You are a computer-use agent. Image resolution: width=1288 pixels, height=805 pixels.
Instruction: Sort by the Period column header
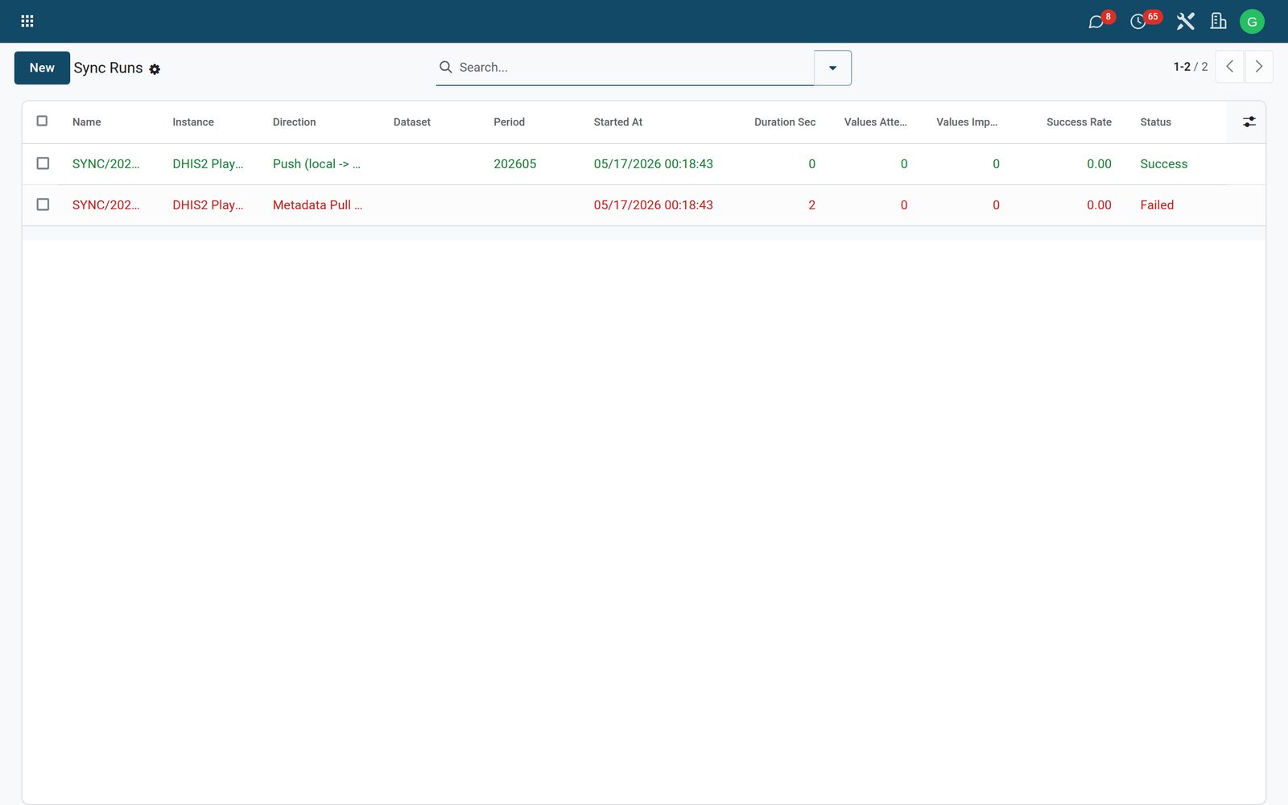point(509,122)
